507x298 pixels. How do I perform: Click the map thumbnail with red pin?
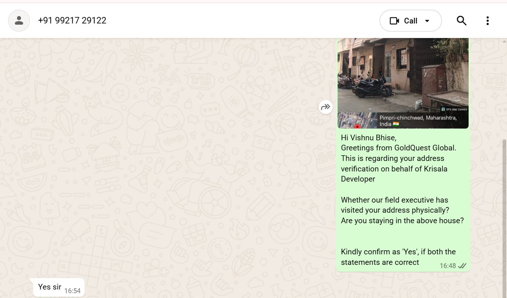pos(357,121)
